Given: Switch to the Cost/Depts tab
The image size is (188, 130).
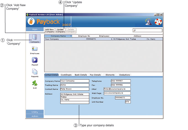Looking at the screenshot, I should pos(66,75).
